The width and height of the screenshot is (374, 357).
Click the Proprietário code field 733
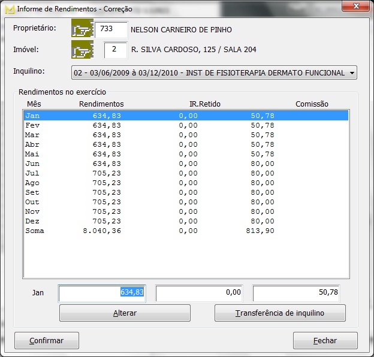click(111, 30)
